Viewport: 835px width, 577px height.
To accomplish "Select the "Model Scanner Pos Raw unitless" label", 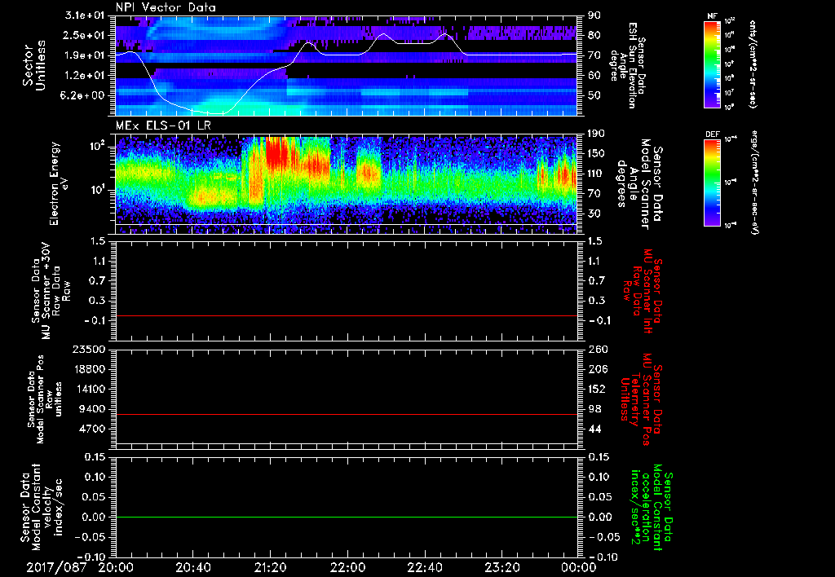I will (45, 400).
